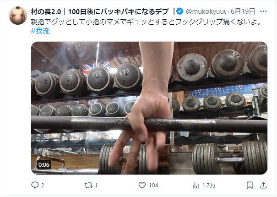Open the 6月19日 post date link
The image size is (277, 197).
pos(243,11)
